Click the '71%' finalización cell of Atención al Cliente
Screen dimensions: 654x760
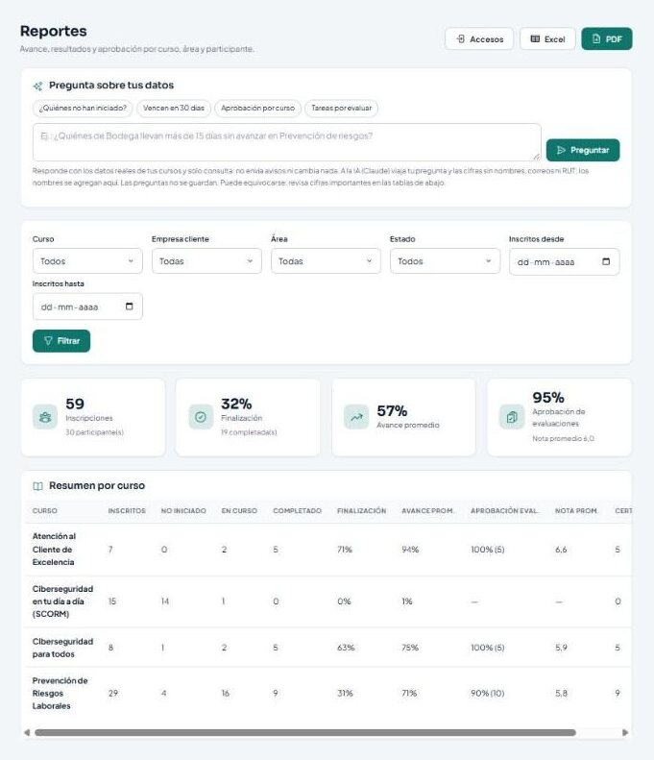click(345, 550)
